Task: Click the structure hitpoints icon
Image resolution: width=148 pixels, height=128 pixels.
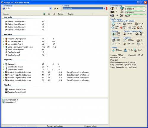Action: pos(136,24)
